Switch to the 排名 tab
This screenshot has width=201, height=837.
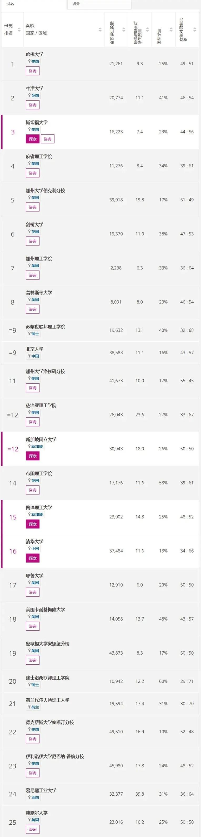10,4
